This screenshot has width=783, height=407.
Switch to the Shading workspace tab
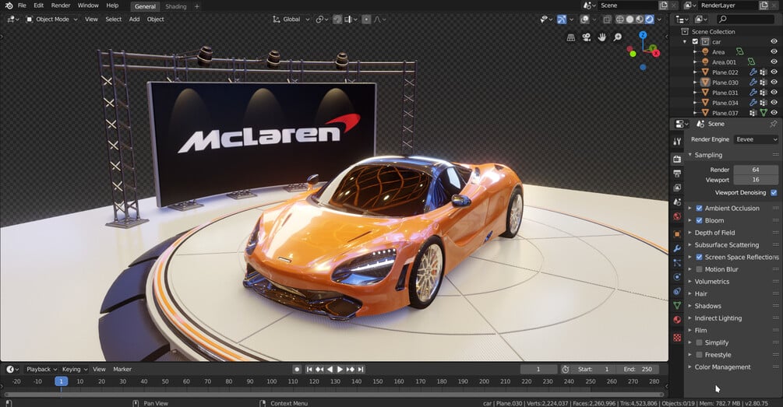[176, 6]
